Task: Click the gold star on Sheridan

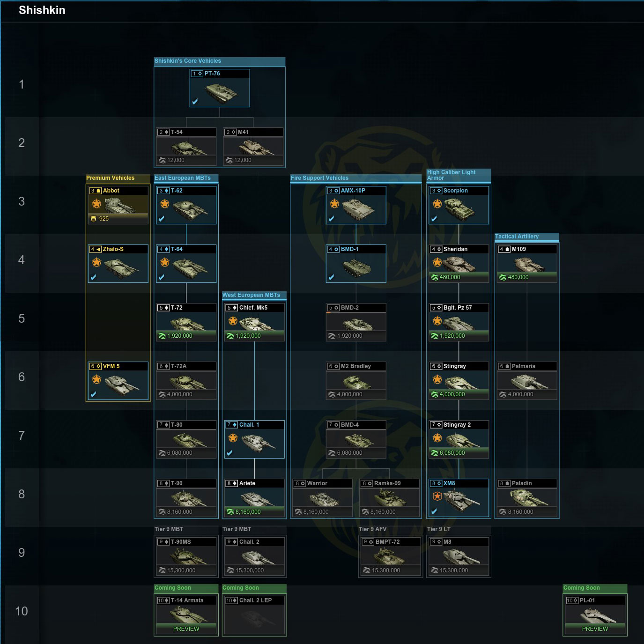Action: coord(437,262)
